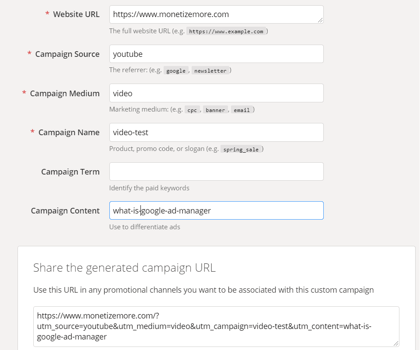420x350 pixels.
Task: Grab the resize handle of Website URL box
Action: (x=320, y=21)
